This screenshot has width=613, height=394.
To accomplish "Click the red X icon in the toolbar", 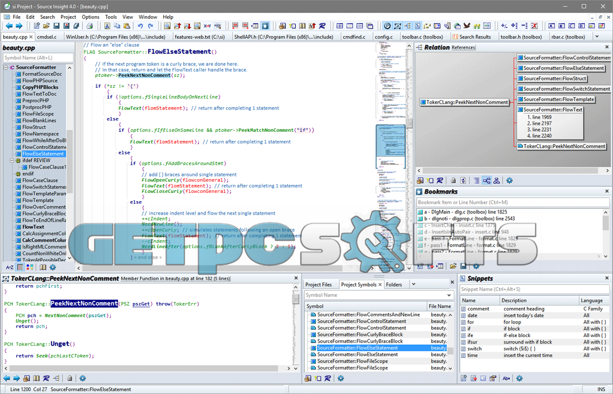I will coord(534,26).
